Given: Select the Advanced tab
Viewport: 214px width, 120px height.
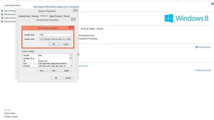Looking at the screenshot, I should pyautogui.click(x=44, y=16).
